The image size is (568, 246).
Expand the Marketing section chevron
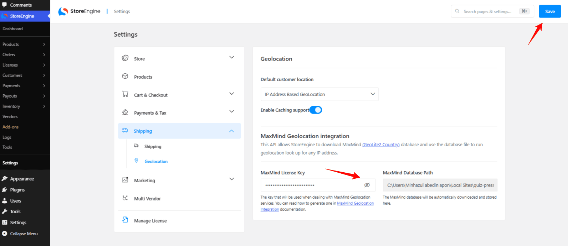point(232,179)
